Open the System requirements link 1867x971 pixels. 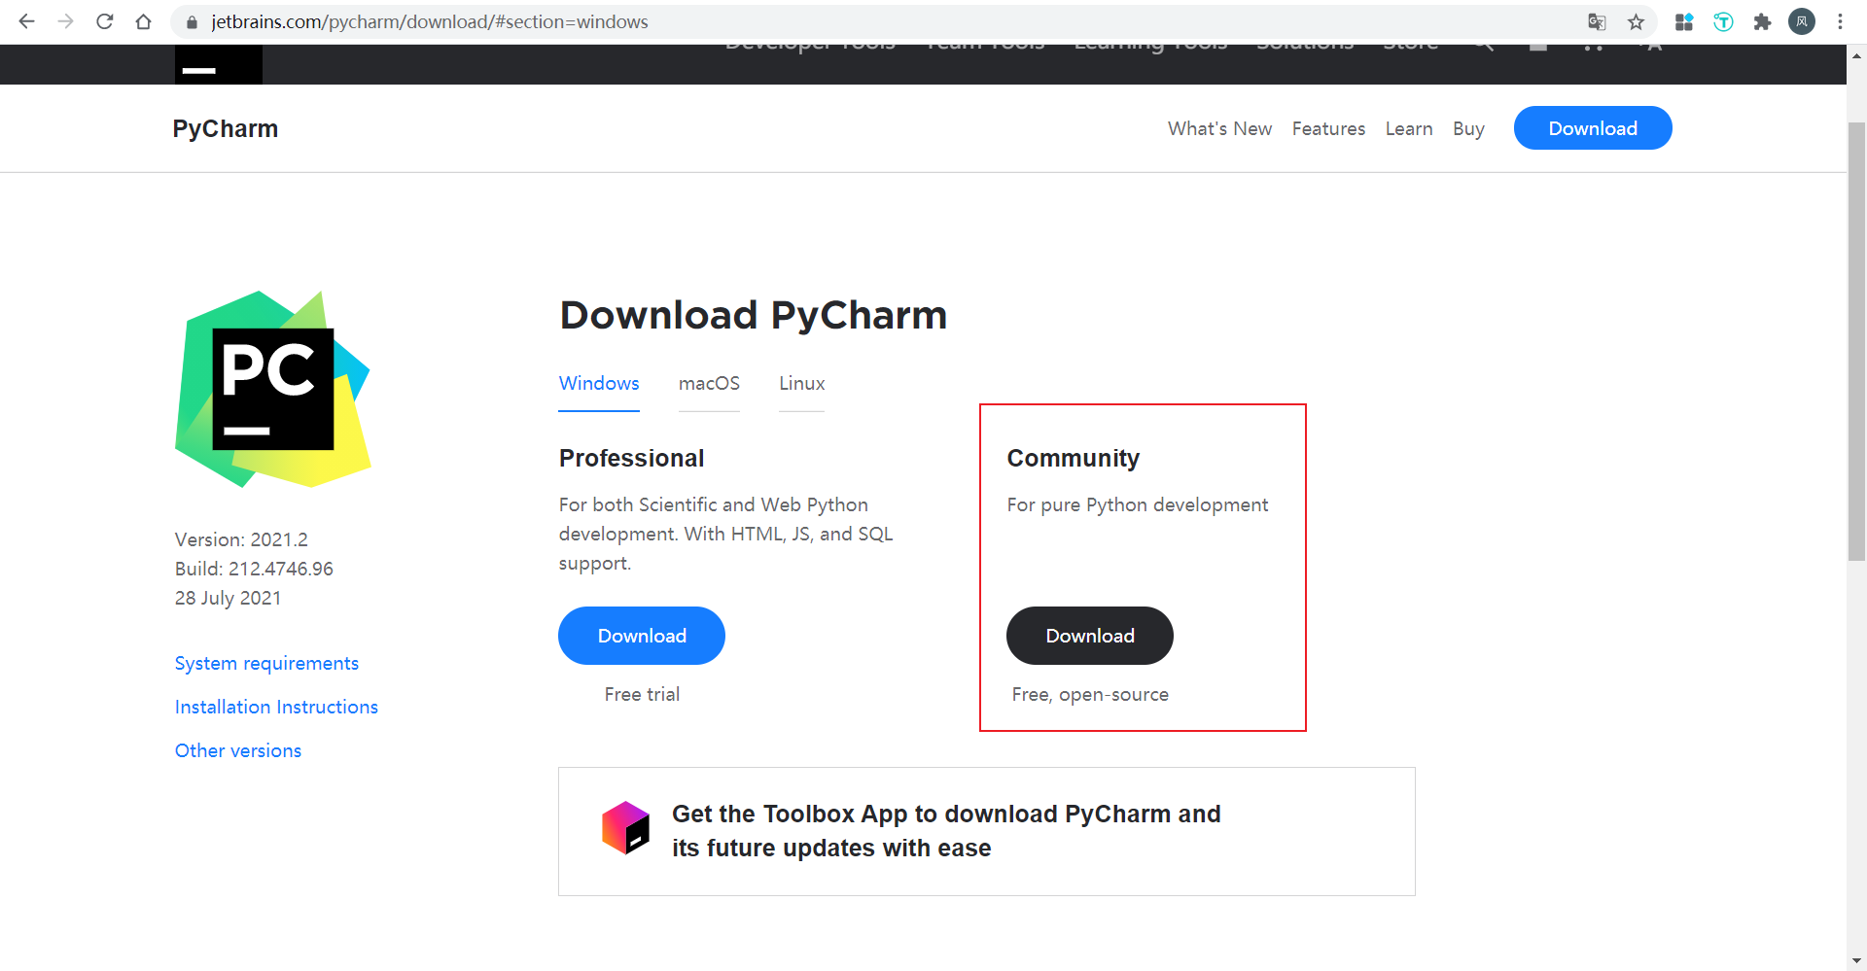[266, 663]
